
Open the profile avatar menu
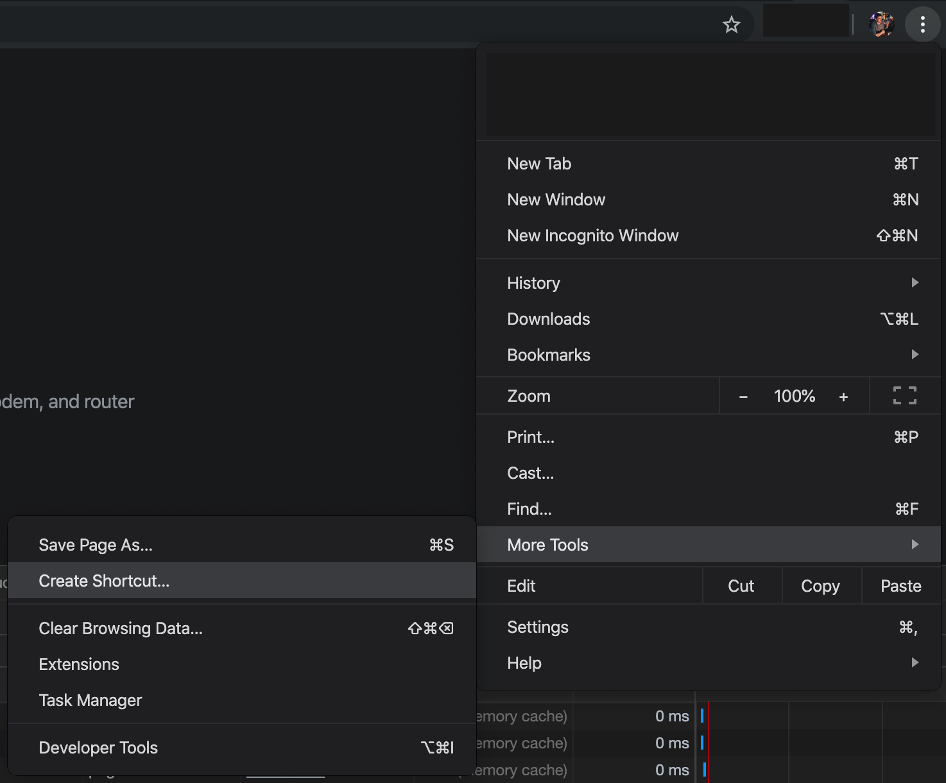881,25
